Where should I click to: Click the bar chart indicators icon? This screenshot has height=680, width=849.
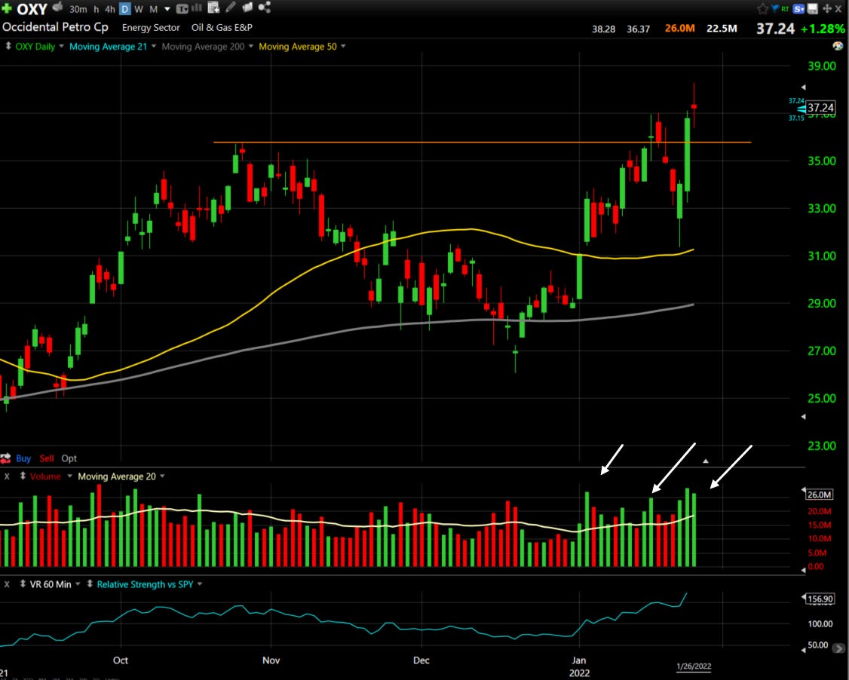[197, 8]
